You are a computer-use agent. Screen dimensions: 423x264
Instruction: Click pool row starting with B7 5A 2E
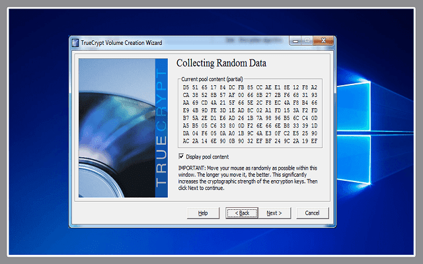pos(250,118)
